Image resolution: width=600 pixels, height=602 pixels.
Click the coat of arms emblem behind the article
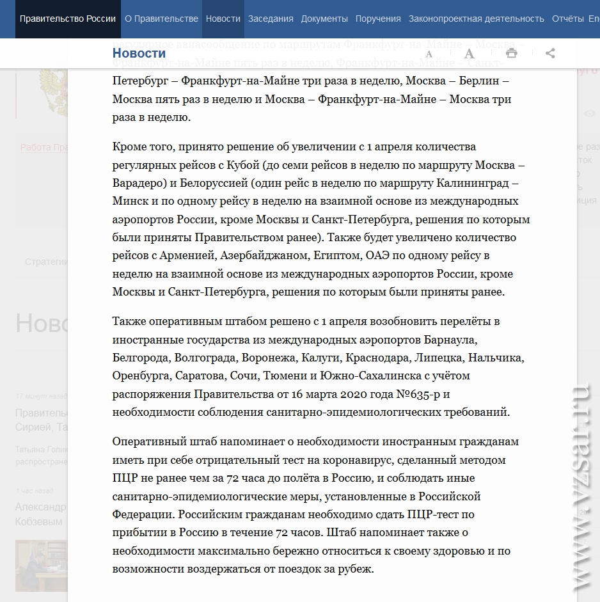(x=53, y=92)
